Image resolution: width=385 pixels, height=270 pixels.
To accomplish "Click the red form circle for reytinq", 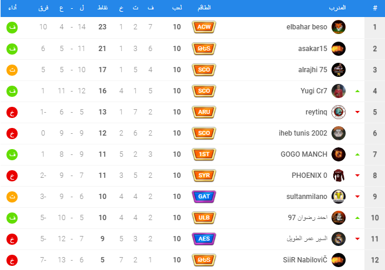I will pos(13,112).
